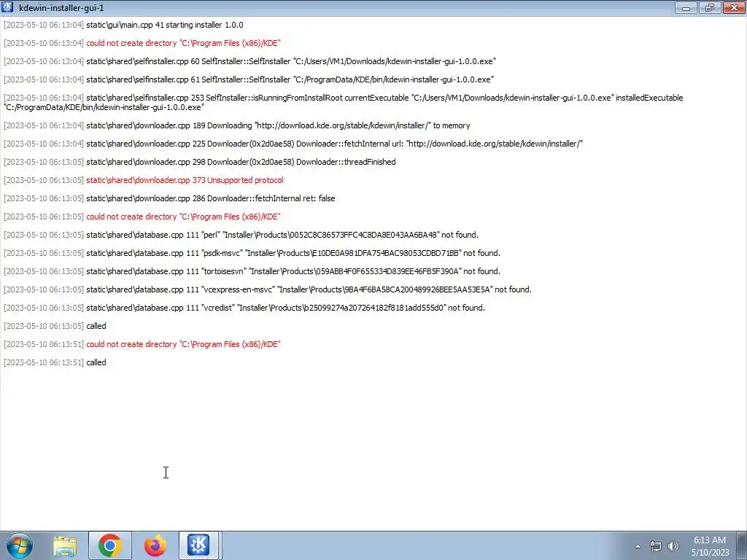Click the database.cpp 'psdk-msvc' not found line

[x=252, y=253]
